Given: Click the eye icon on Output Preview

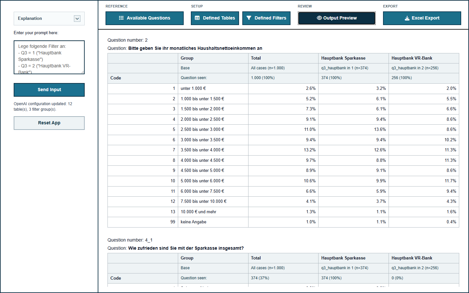Looking at the screenshot, I should click(x=319, y=18).
